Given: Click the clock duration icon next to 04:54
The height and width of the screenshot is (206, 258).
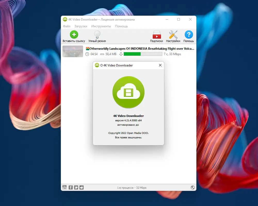Looking at the screenshot, I should 87,54.
